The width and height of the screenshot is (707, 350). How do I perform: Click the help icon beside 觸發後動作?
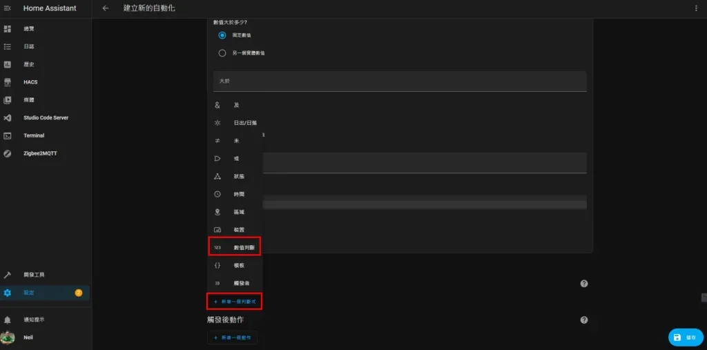pyautogui.click(x=584, y=320)
